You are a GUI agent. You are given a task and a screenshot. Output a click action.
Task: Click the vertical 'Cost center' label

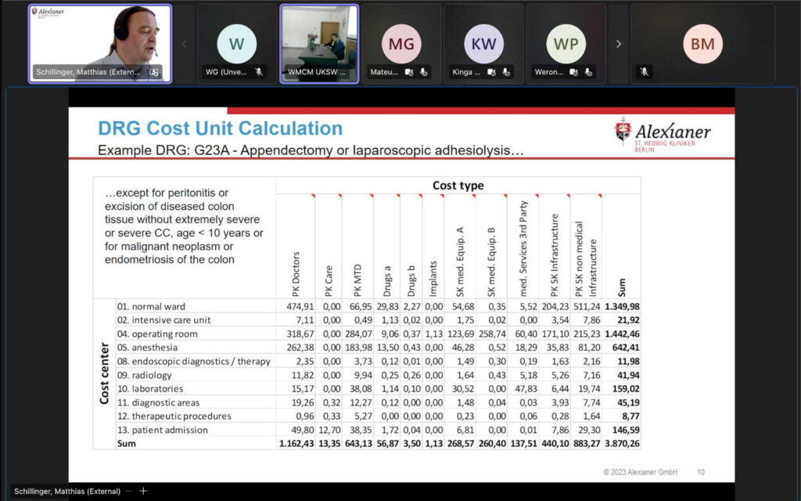point(104,373)
